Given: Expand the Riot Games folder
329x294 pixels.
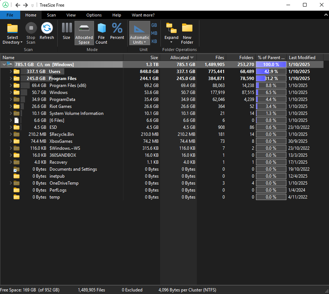Looking at the screenshot, I should point(11,106).
